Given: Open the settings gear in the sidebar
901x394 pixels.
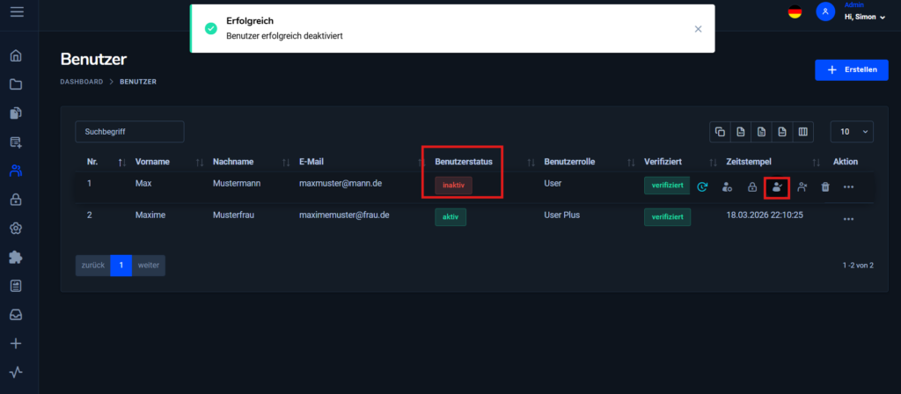Looking at the screenshot, I should (16, 228).
